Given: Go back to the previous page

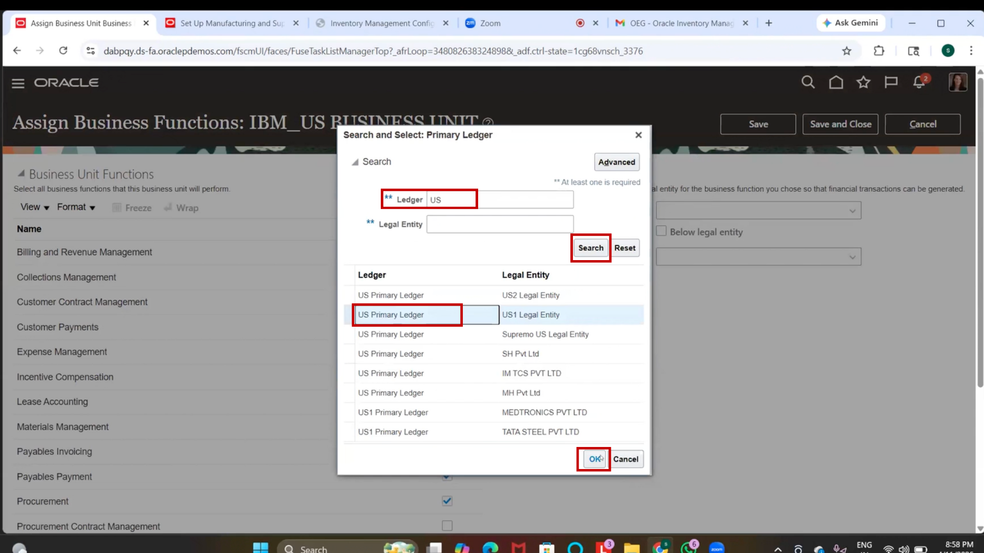Looking at the screenshot, I should (x=17, y=51).
